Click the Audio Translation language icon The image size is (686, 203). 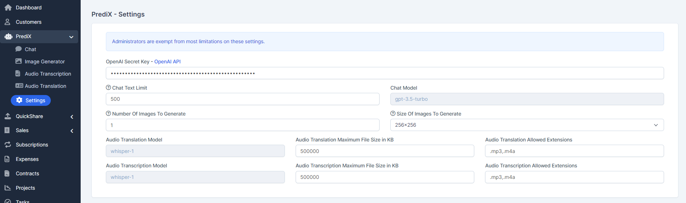coord(19,86)
